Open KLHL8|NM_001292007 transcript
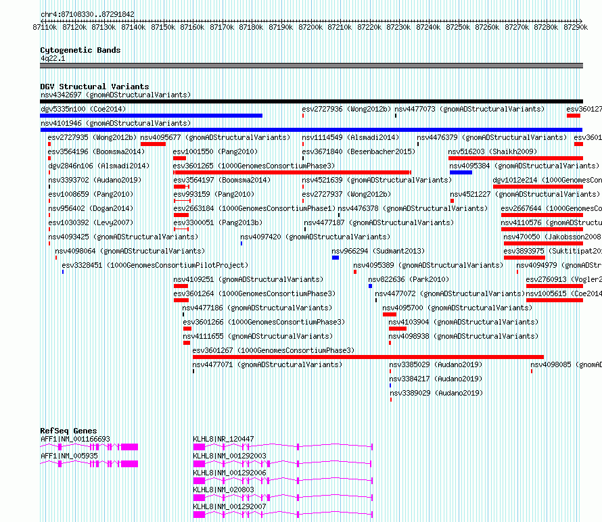602x522 pixels. [283, 515]
